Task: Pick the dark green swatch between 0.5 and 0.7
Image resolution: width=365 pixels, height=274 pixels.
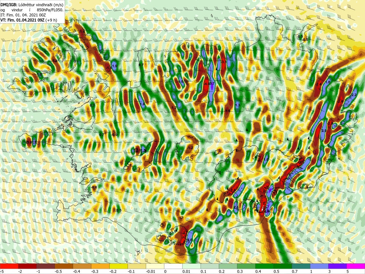Action: 283,266
